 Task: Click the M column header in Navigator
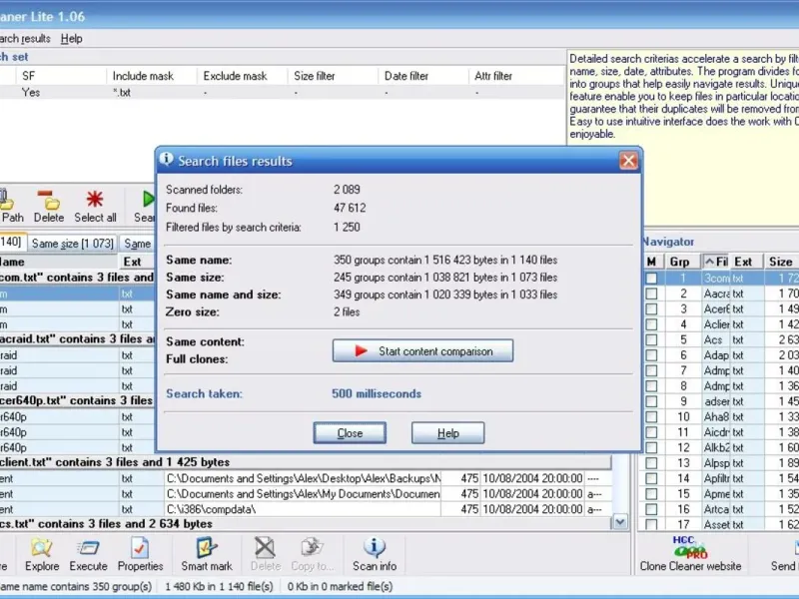click(x=653, y=262)
